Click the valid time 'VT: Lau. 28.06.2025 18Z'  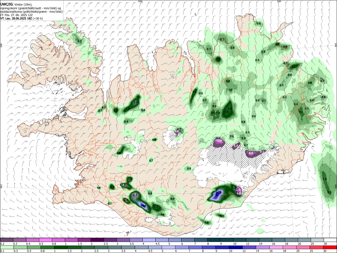point(16,19)
